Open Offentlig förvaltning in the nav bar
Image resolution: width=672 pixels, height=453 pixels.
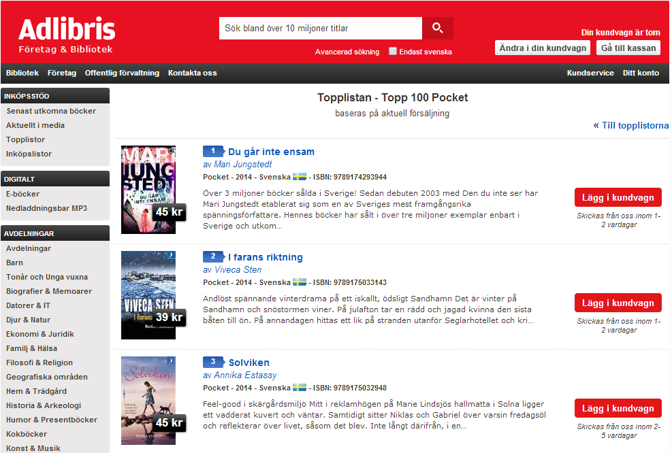pos(122,73)
